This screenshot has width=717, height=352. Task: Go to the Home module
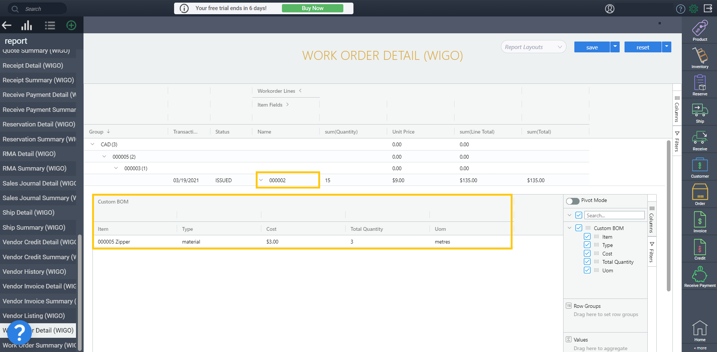[x=700, y=331]
